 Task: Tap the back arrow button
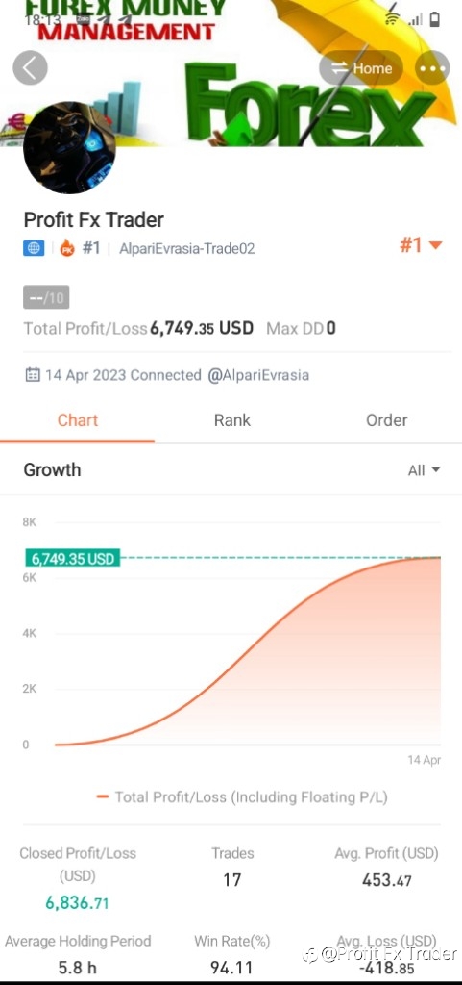[x=30, y=67]
